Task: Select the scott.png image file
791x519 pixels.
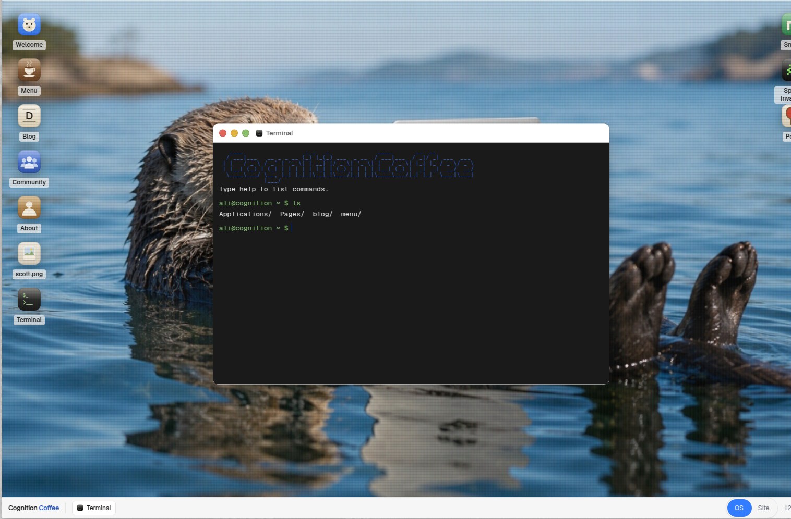Action: point(29,254)
